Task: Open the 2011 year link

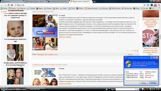Action: pos(56,54)
